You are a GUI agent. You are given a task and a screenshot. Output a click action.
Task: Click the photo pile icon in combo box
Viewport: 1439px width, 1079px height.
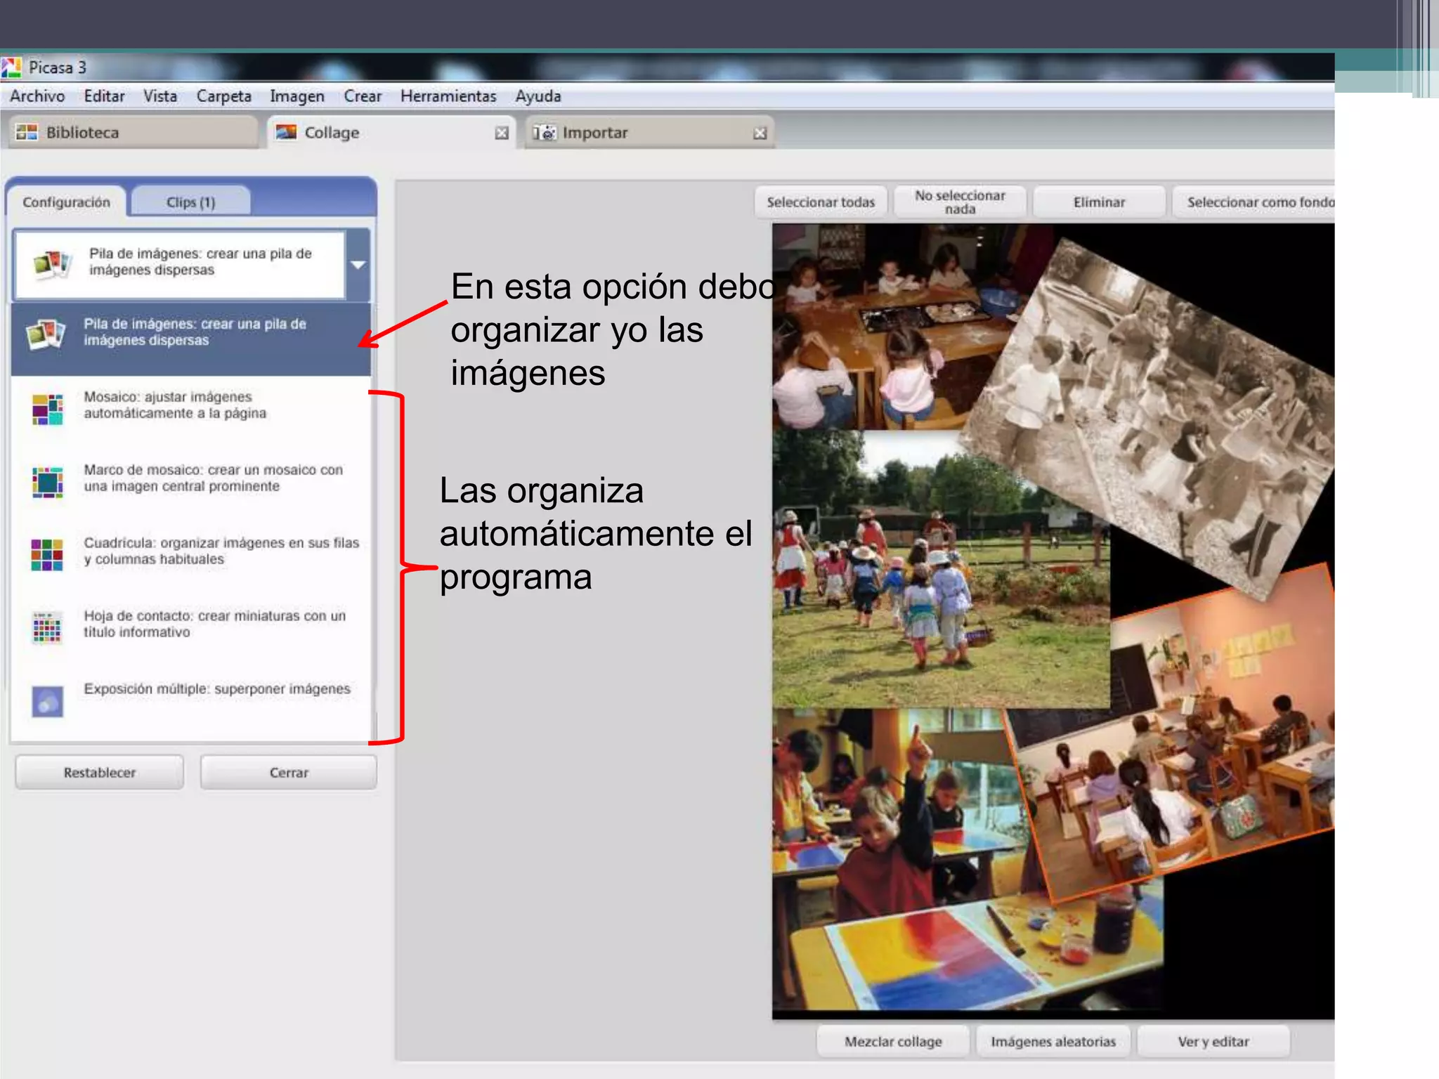coord(52,264)
